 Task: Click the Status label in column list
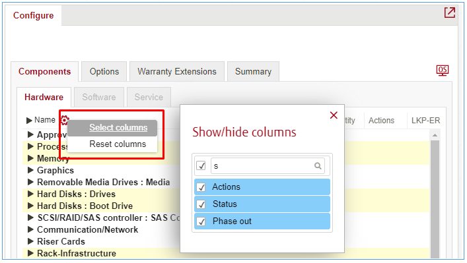pyautogui.click(x=225, y=204)
